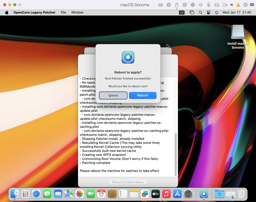
Task: Click the OpenCore Legacy Patcher dock icon
Action: [x=204, y=194]
